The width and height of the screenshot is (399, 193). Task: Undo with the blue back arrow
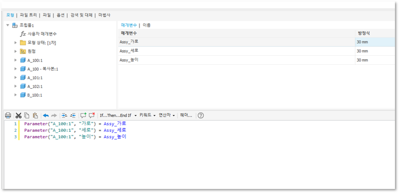[x=45, y=115]
